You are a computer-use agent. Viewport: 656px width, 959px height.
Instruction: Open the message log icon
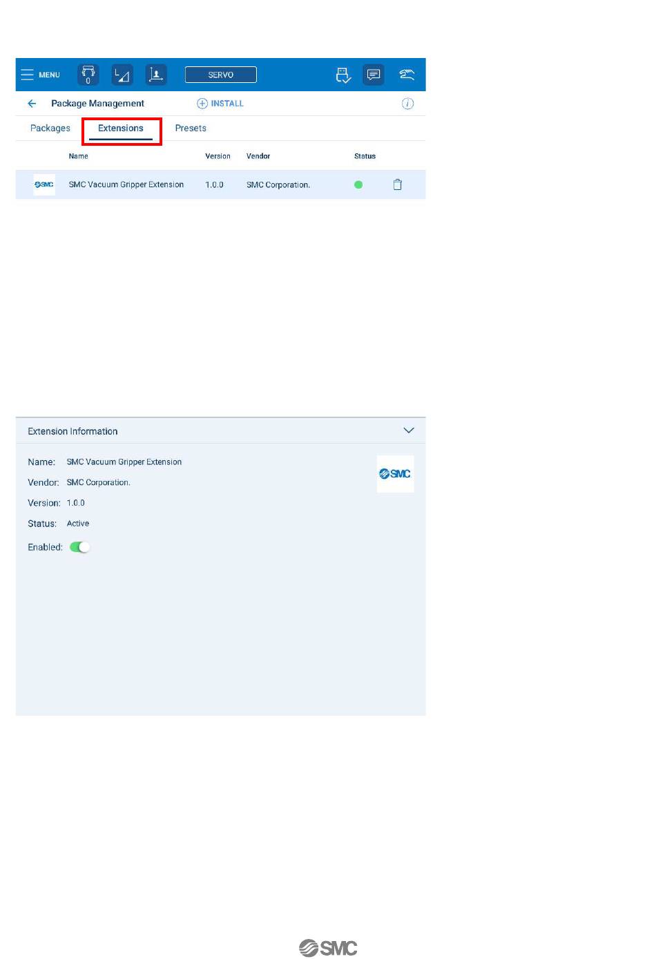[374, 75]
